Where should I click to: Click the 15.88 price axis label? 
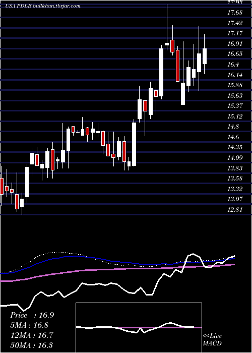tap(235, 85)
